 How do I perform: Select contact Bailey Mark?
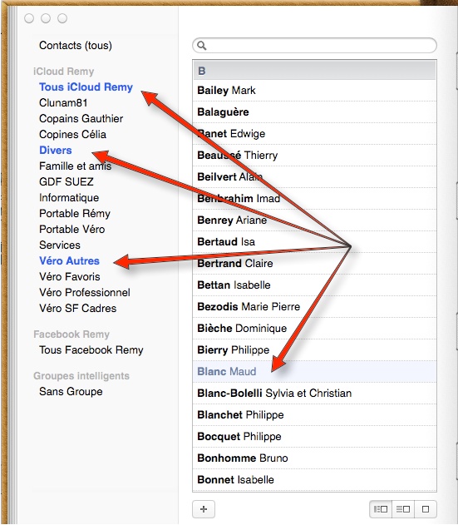pos(314,91)
